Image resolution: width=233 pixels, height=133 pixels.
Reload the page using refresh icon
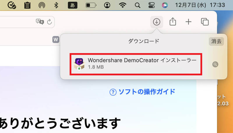[49, 22]
